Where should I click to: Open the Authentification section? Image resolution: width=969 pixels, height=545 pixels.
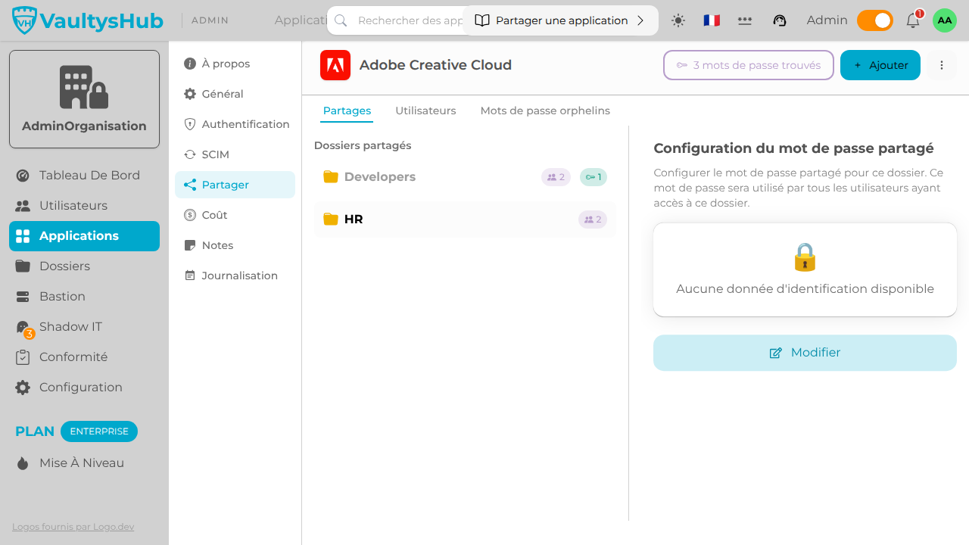click(235, 124)
